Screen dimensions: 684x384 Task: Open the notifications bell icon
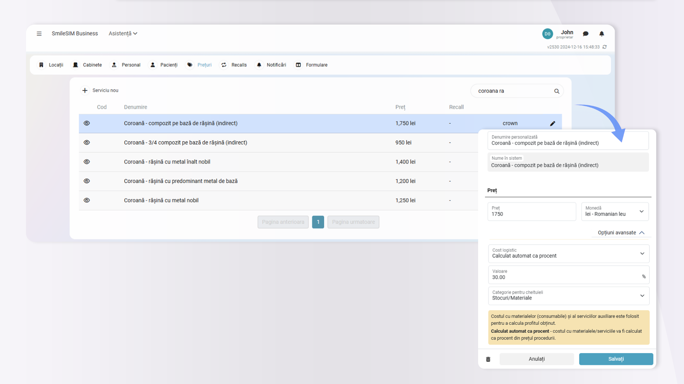click(x=601, y=34)
